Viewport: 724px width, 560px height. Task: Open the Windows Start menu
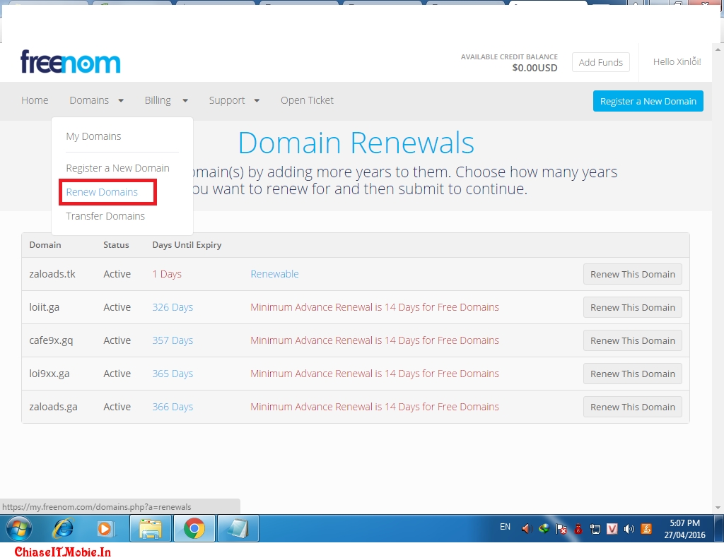click(19, 529)
